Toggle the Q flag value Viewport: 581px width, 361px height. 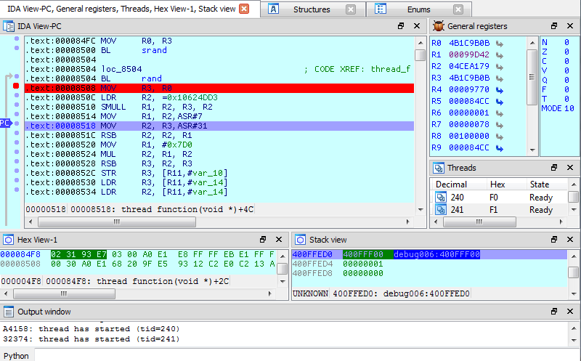coord(566,80)
